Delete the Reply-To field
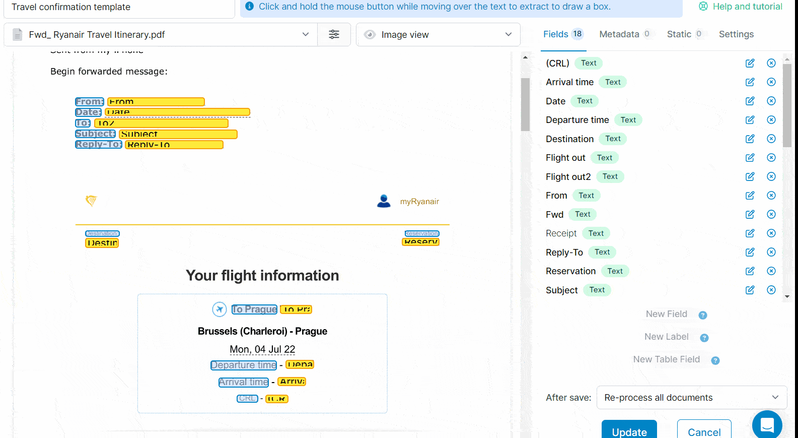Image resolution: width=798 pixels, height=438 pixels. pyautogui.click(x=771, y=252)
